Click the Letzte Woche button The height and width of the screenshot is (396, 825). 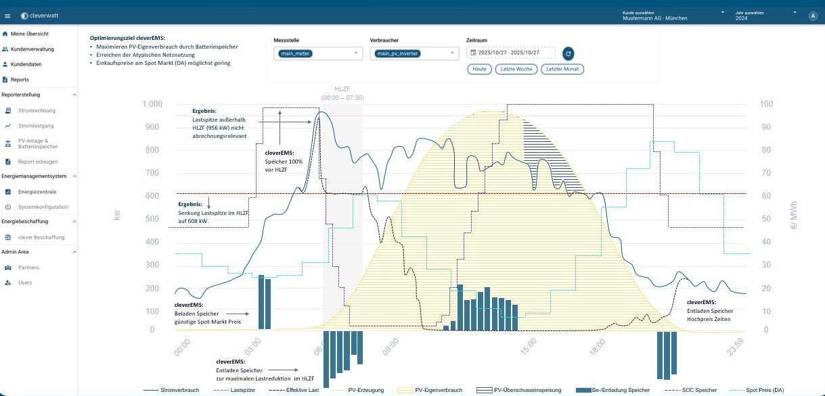[x=516, y=69]
